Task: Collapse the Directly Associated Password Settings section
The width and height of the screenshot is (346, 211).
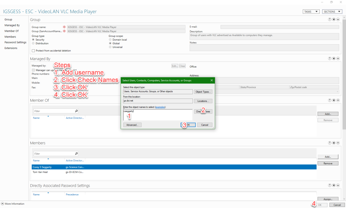Action: [338, 185]
